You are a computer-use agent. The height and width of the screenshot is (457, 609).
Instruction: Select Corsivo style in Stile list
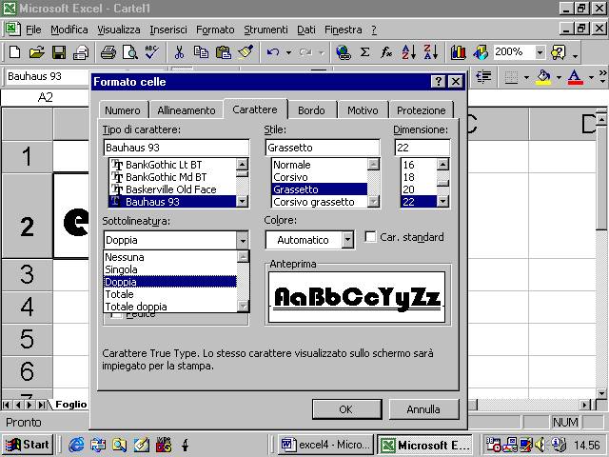[x=320, y=177]
